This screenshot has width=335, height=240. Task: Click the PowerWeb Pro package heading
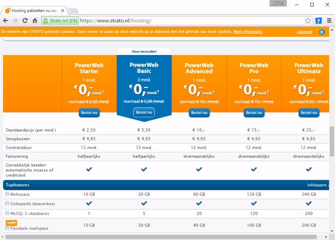[254, 68]
